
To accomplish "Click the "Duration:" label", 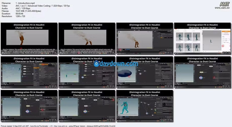I will click(x=6, y=14).
